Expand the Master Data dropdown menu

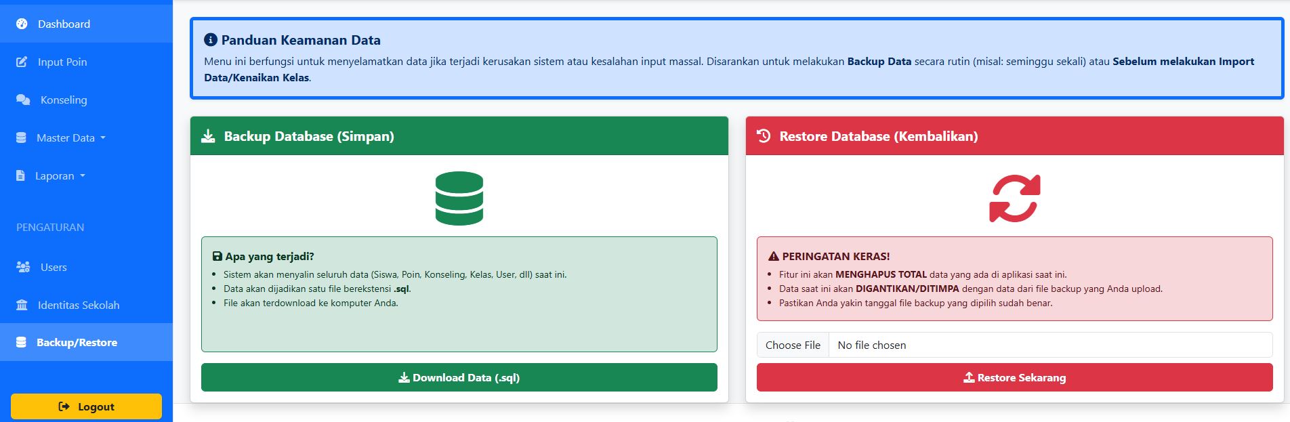[66, 138]
